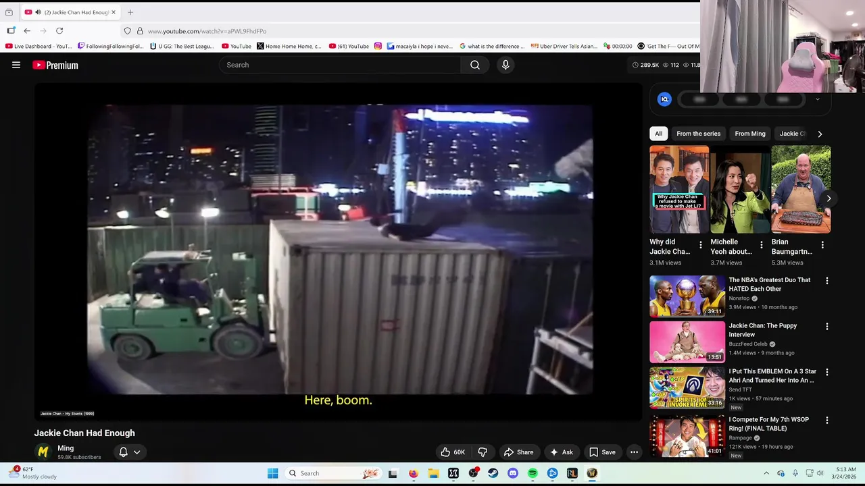Go to YouTube Premium home logo
Image resolution: width=865 pixels, height=486 pixels.
pos(55,65)
